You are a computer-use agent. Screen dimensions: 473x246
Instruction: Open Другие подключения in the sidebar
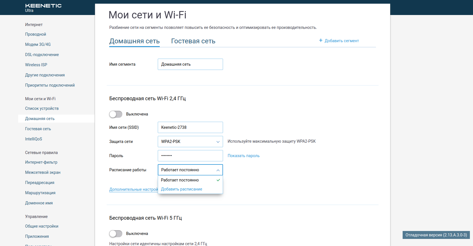(x=45, y=75)
